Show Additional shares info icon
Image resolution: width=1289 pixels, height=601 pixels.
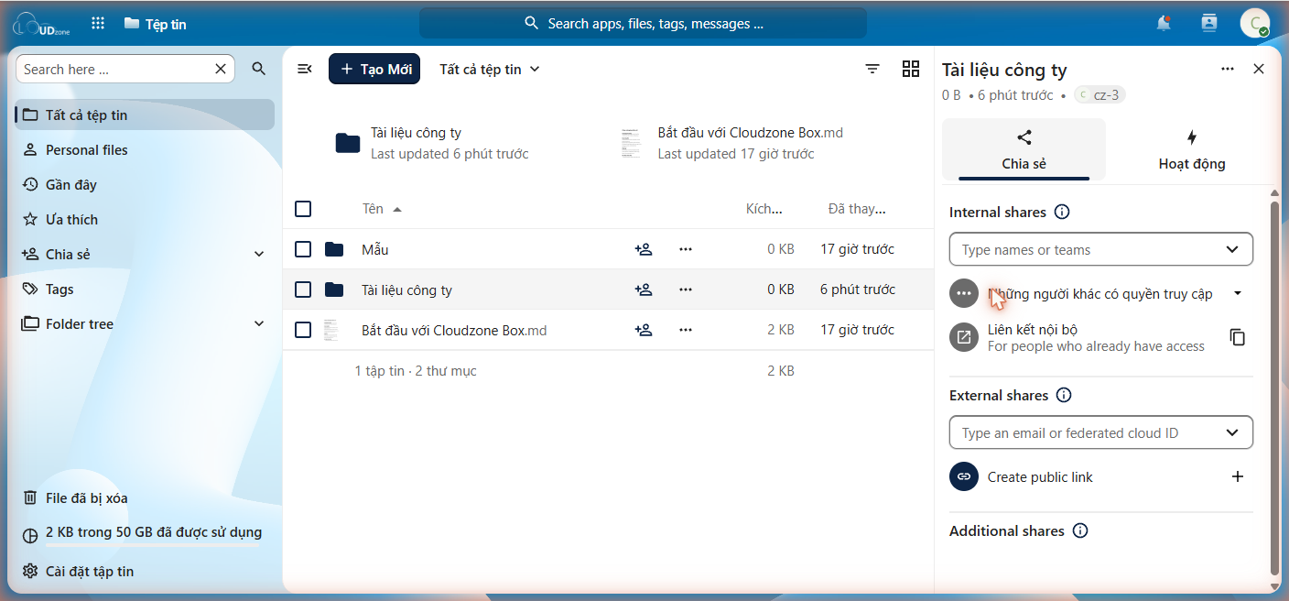(1080, 530)
